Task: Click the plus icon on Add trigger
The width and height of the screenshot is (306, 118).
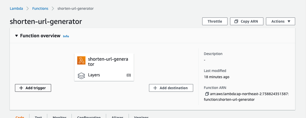Action: (21, 88)
